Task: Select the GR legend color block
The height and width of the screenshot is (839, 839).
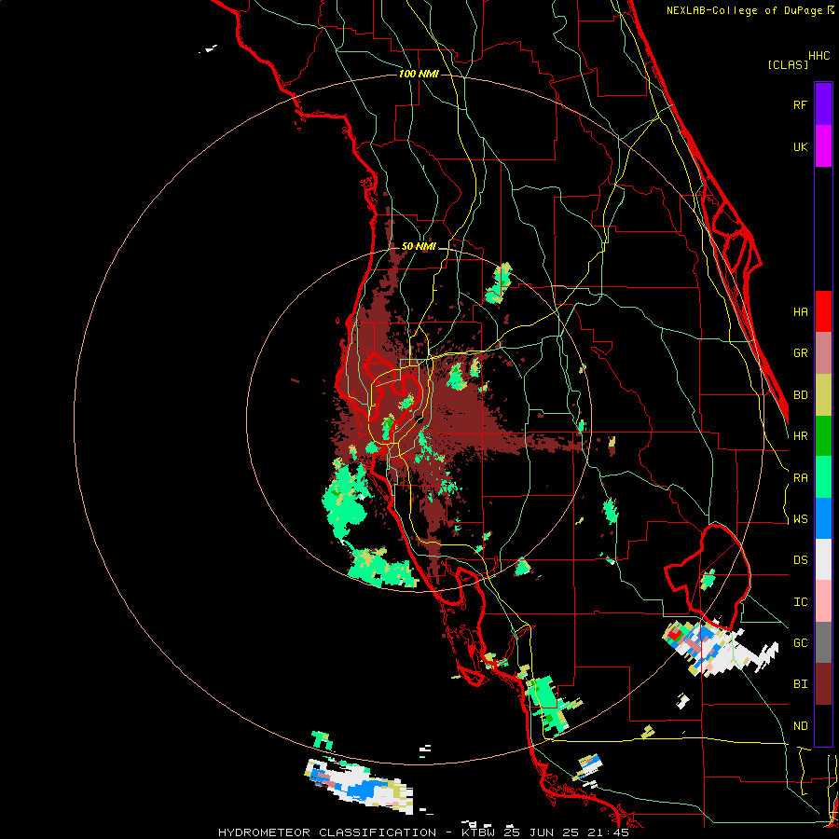Action: pyautogui.click(x=823, y=353)
